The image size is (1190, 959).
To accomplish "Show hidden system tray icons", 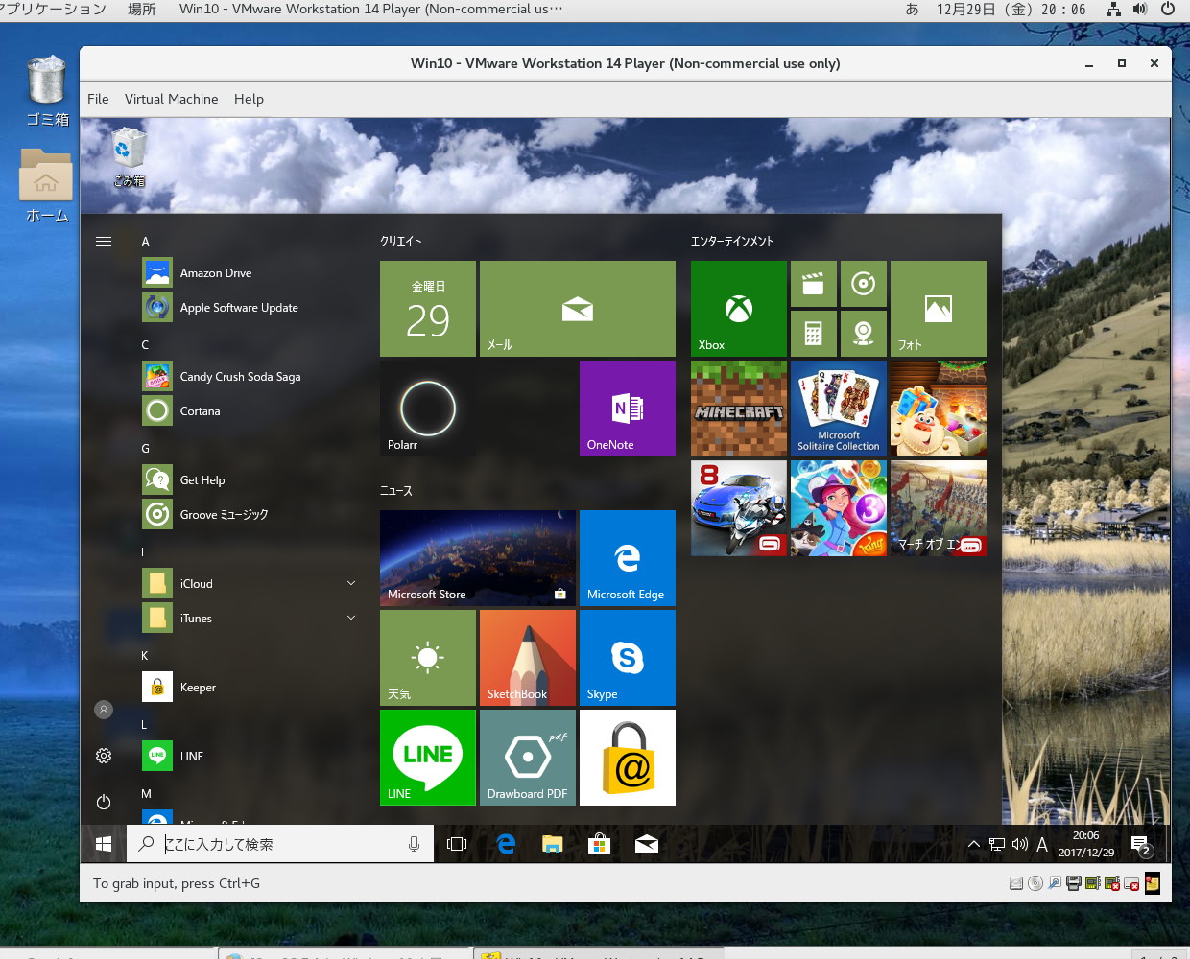I will pos(974,844).
